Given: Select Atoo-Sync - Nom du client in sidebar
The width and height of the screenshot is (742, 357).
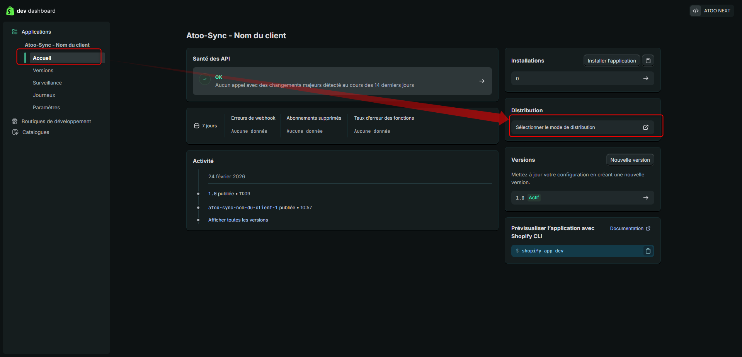Looking at the screenshot, I should (57, 45).
